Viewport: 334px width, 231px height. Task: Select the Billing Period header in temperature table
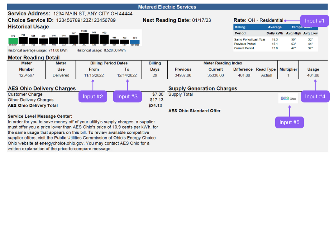[x=240, y=29]
